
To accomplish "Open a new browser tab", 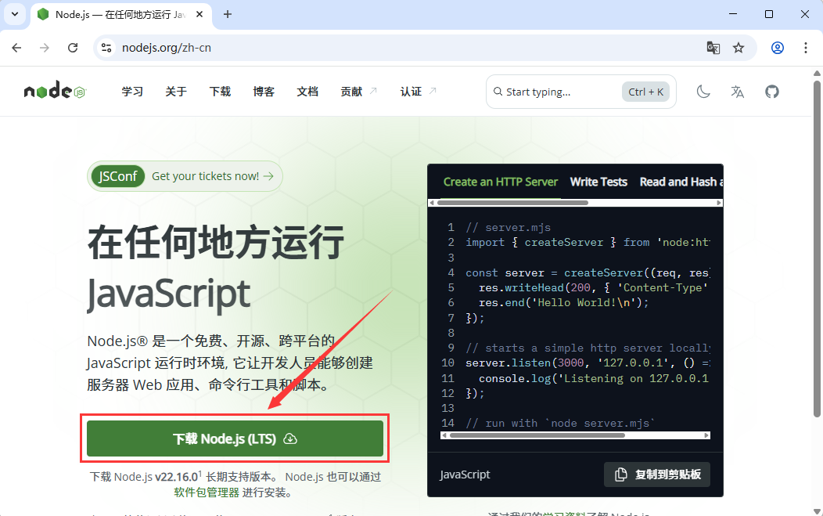I will tap(228, 14).
